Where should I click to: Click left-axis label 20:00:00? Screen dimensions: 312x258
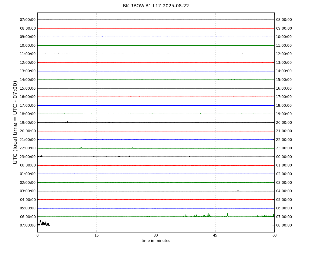click(x=28, y=131)
